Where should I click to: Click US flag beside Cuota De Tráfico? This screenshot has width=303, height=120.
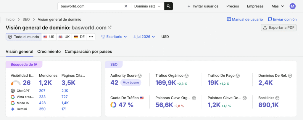point(142,98)
